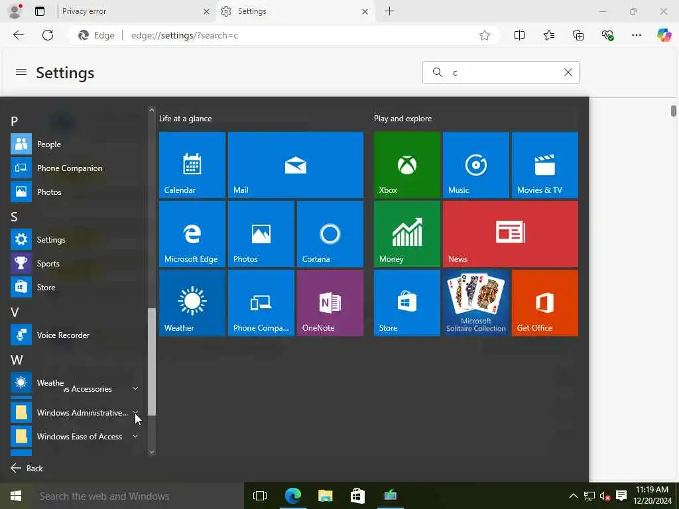Focus the Search the web and Windows box
This screenshot has height=509, width=679.
pyautogui.click(x=139, y=496)
